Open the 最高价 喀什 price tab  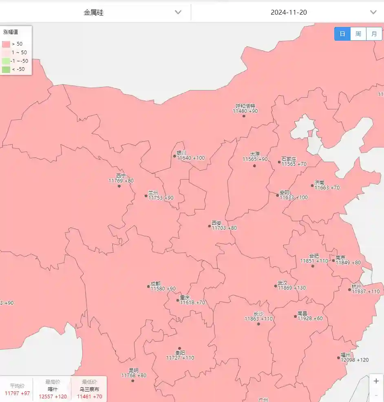pyautogui.click(x=53, y=389)
